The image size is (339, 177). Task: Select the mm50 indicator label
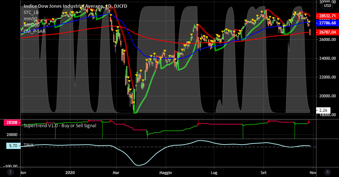(30, 19)
